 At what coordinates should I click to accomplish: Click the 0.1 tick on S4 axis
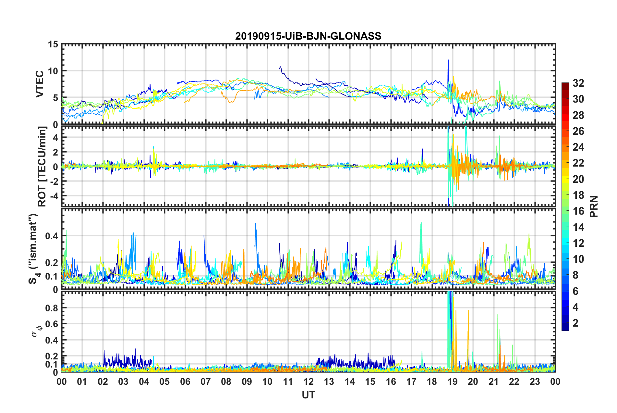tap(52, 276)
